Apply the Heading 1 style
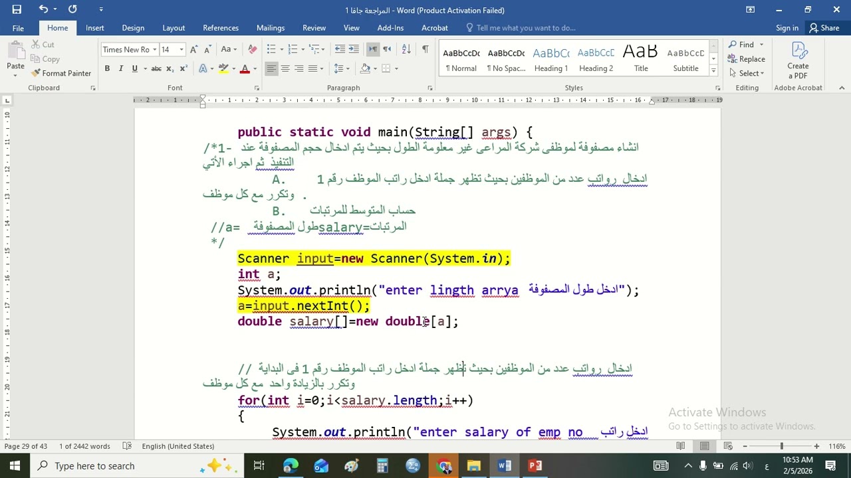851x478 pixels. point(551,59)
